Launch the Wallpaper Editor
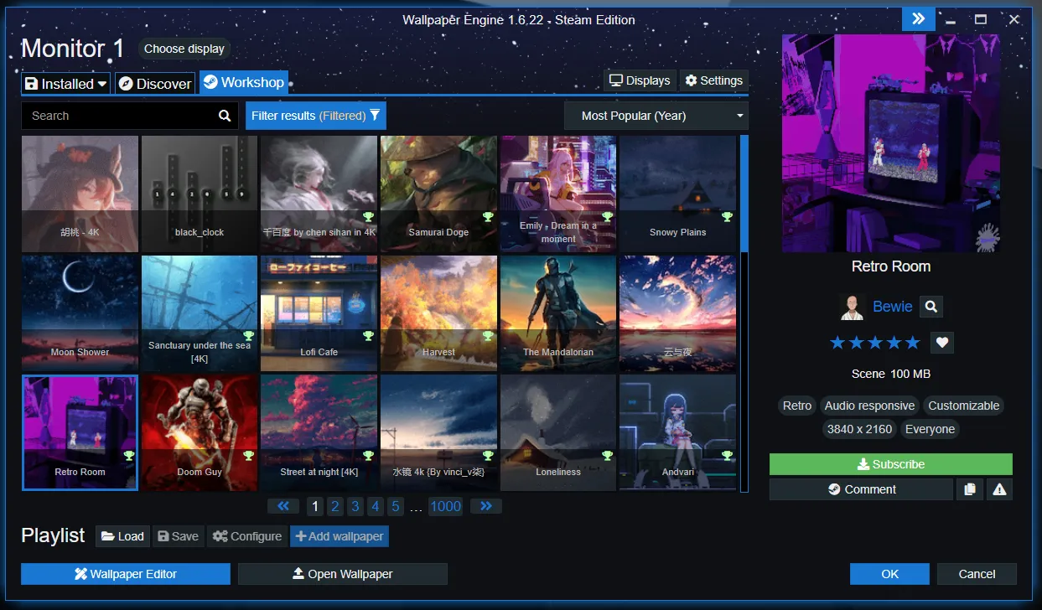The height and width of the screenshot is (610, 1042). coord(126,574)
